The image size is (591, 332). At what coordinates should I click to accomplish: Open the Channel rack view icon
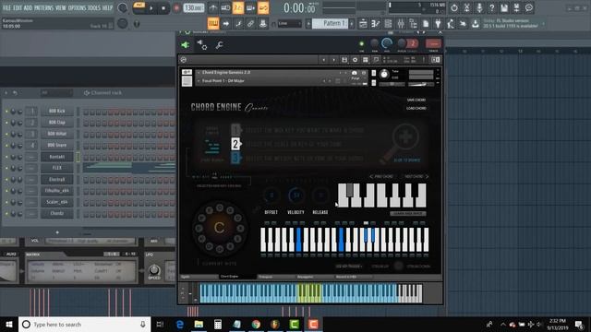tap(388, 24)
